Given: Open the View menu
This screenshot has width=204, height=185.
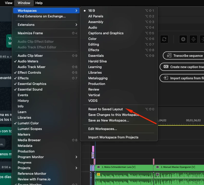Looking at the screenshot, I should point(8,3).
